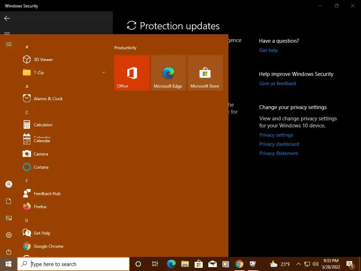The width and height of the screenshot is (361, 271).
Task: Open Microsoft Edge from the taskbar
Action: 171,264
